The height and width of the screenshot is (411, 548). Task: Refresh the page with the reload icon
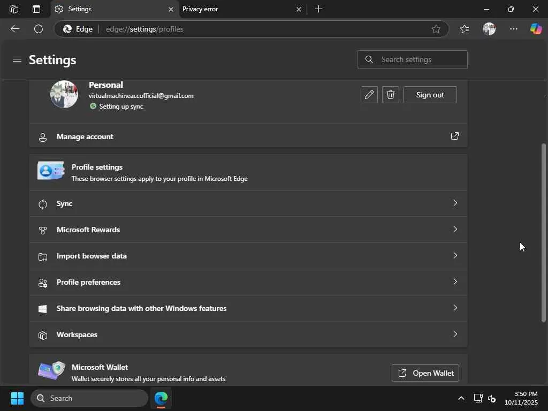pyautogui.click(x=39, y=29)
